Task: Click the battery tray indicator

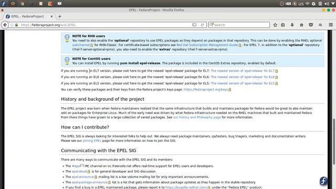Action: pyautogui.click(x=320, y=4)
